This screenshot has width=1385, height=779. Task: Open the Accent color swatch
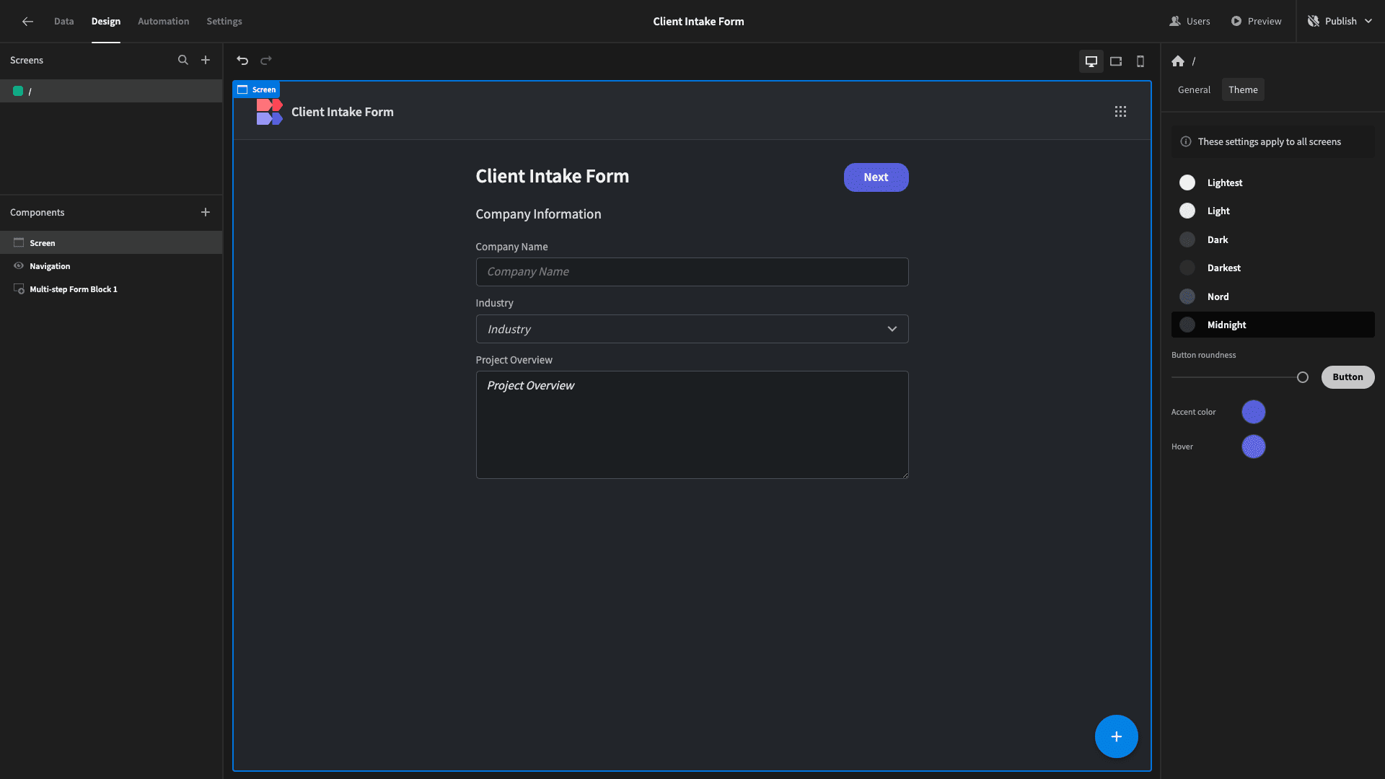(x=1253, y=412)
